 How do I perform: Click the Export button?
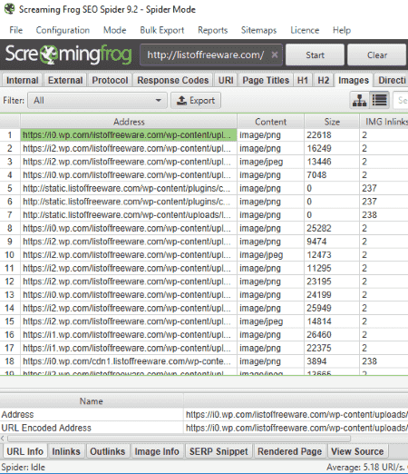(196, 100)
